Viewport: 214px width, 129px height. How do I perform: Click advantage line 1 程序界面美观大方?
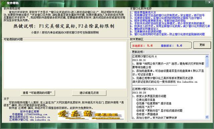(143, 12)
